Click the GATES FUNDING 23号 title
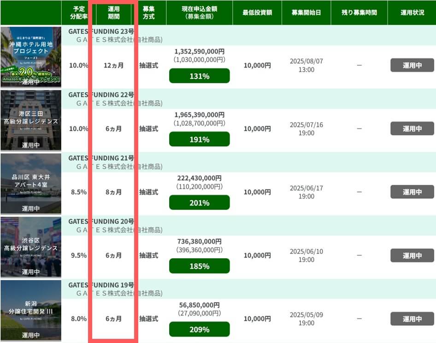436x343 pixels. [x=101, y=31]
